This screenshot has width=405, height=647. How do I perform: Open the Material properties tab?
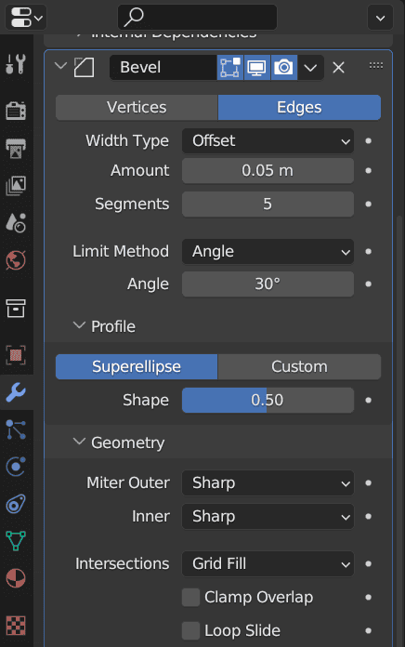16,578
